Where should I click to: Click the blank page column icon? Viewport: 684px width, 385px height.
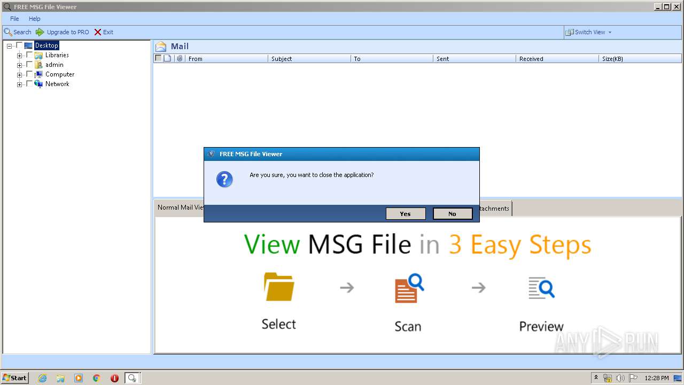click(x=167, y=58)
